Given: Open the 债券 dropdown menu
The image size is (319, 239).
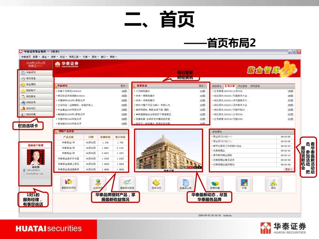Looking at the screenshot, I should pos(54,57).
